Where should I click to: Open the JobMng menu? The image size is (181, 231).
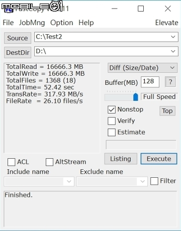click(x=32, y=23)
